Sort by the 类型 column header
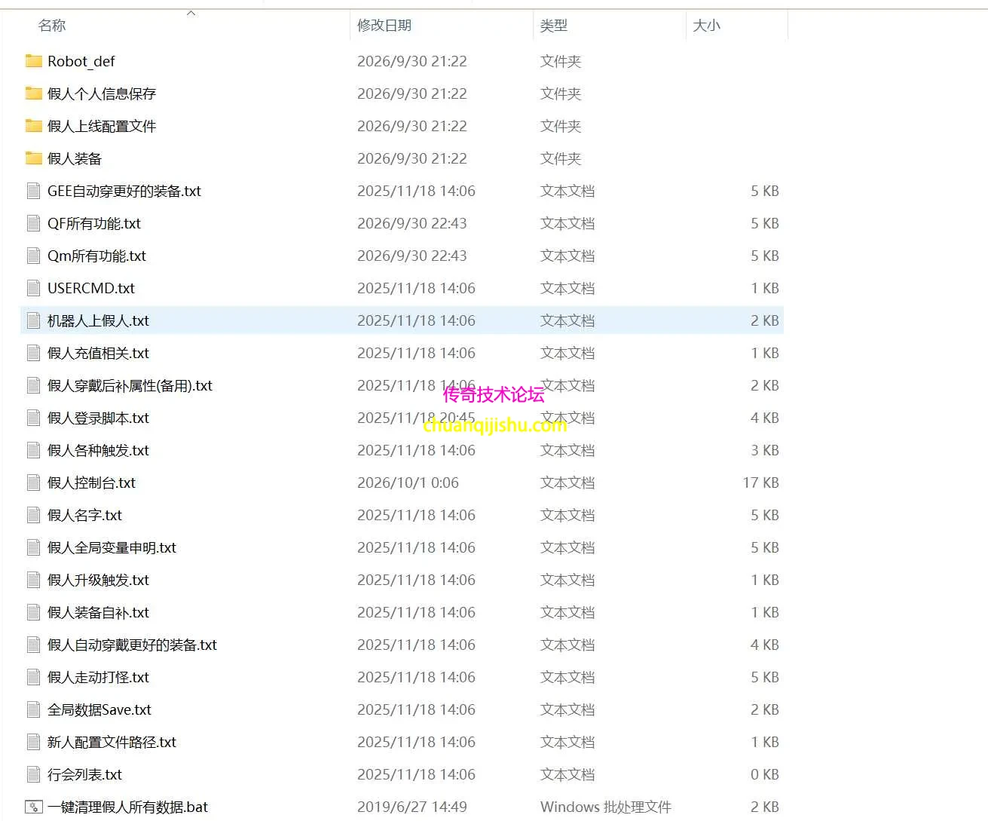This screenshot has height=821, width=988. (x=554, y=26)
